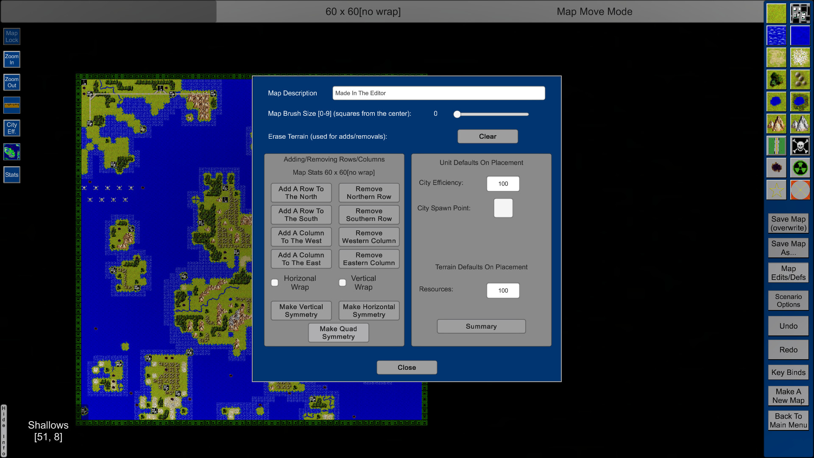Select the forest terrain tile

[776, 79]
